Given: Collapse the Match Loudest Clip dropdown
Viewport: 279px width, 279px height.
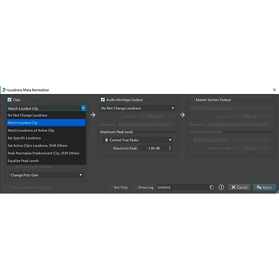Looking at the screenshot, I should pyautogui.click(x=83, y=108).
